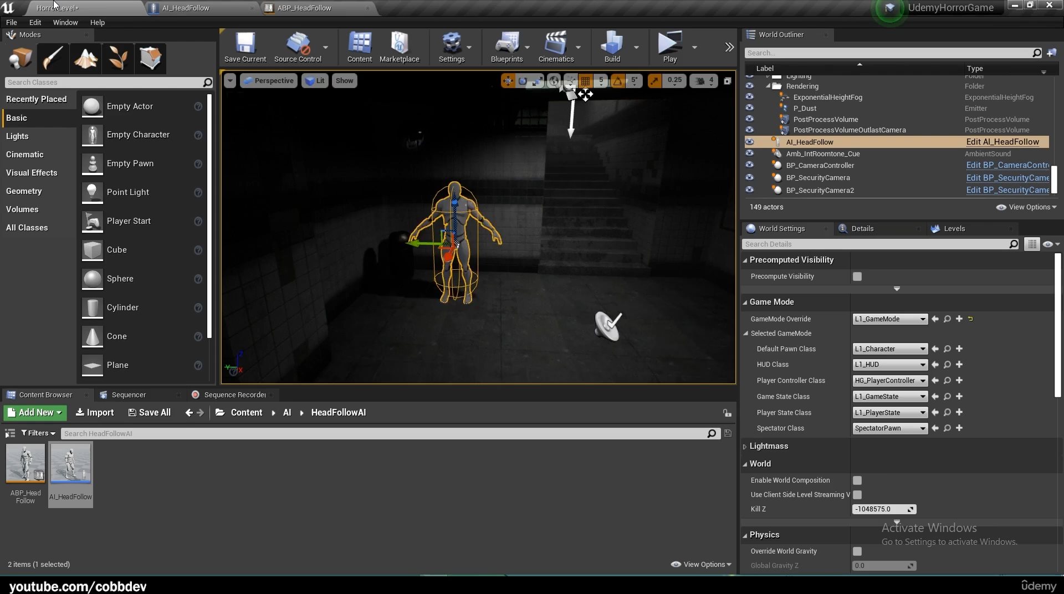Screen dimensions: 1064x594
Task: Open the GameMode Override dropdown
Action: click(889, 319)
